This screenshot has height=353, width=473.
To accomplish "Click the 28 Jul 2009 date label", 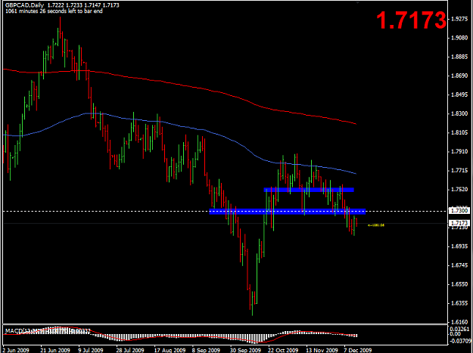I will click(x=130, y=350).
